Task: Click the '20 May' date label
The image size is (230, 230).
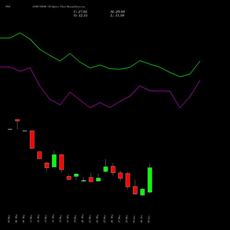Action: point(83,219)
